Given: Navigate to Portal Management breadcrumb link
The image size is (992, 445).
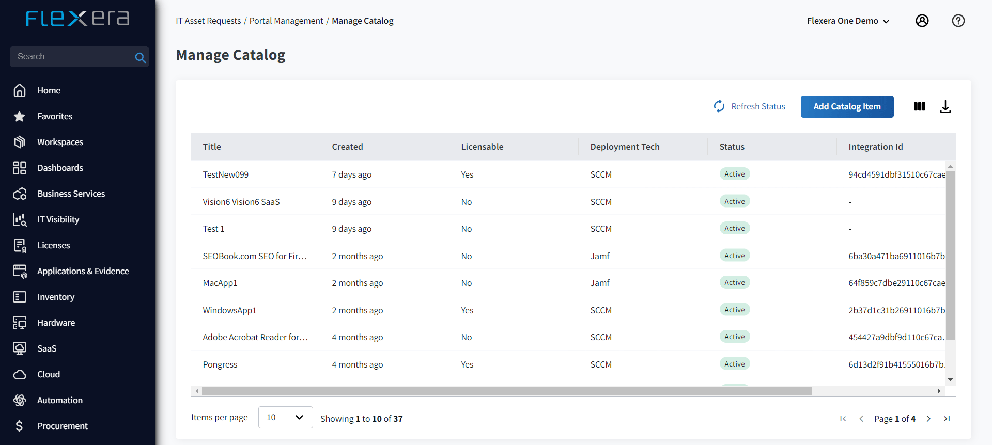Looking at the screenshot, I should tap(286, 21).
